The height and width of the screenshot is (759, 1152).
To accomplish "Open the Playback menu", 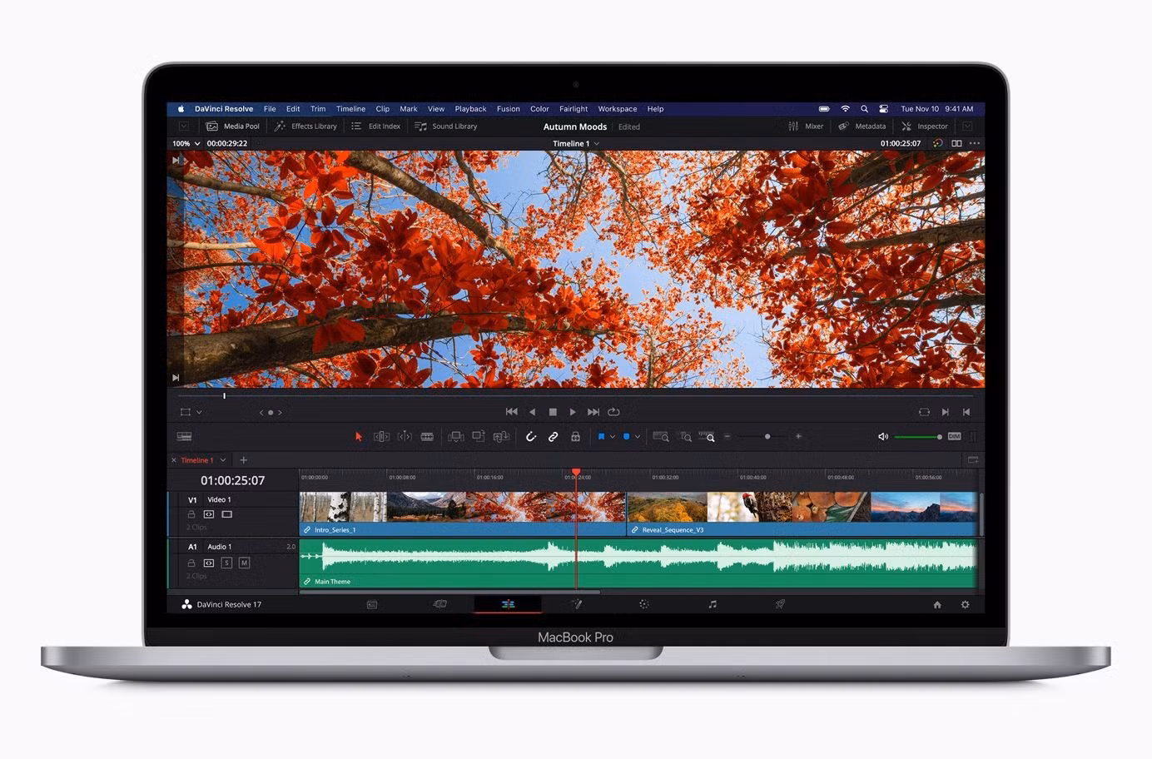I will pyautogui.click(x=470, y=108).
